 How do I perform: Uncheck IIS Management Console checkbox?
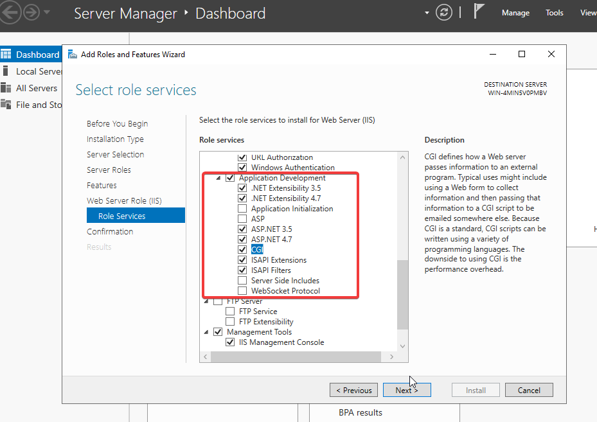(x=230, y=342)
